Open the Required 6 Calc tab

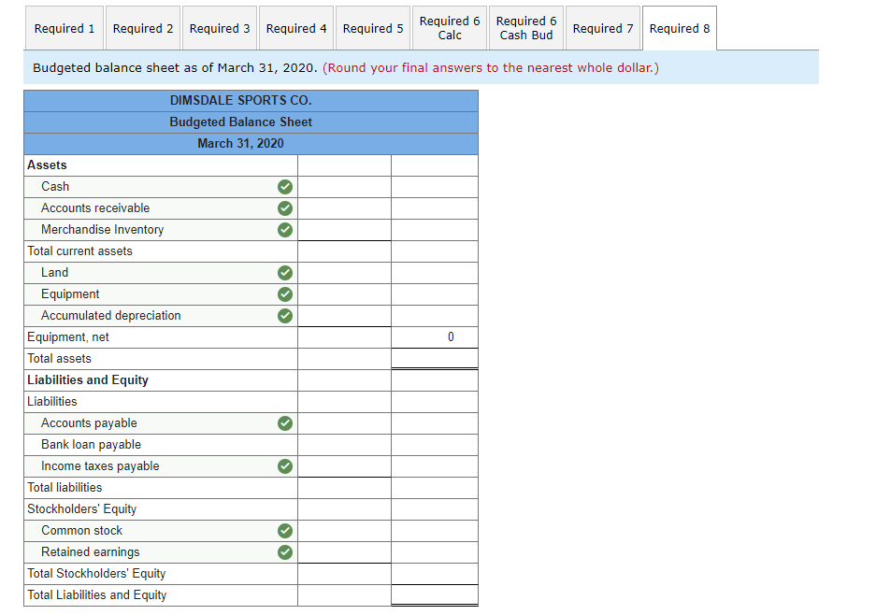[x=450, y=28]
